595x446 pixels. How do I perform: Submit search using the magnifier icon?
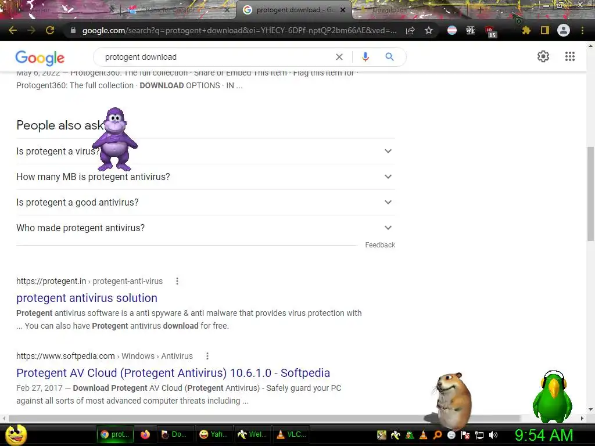pos(389,57)
